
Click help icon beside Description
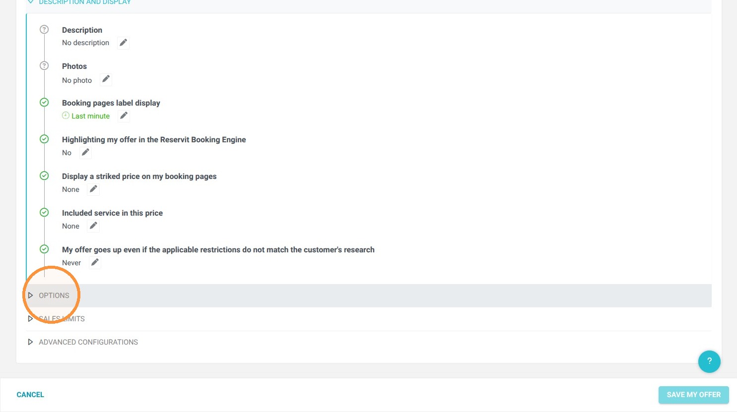tap(44, 29)
